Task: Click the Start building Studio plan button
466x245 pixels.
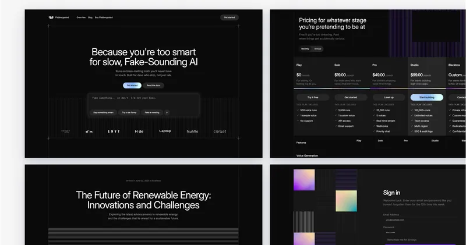Action: pos(426,97)
